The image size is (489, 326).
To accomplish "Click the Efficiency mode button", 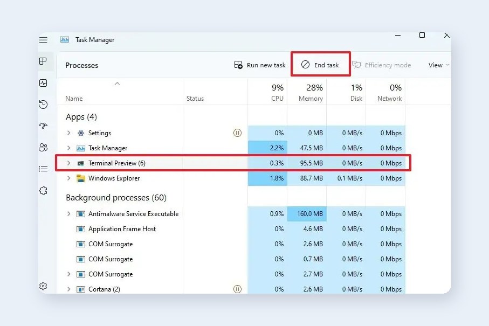I will pos(382,65).
